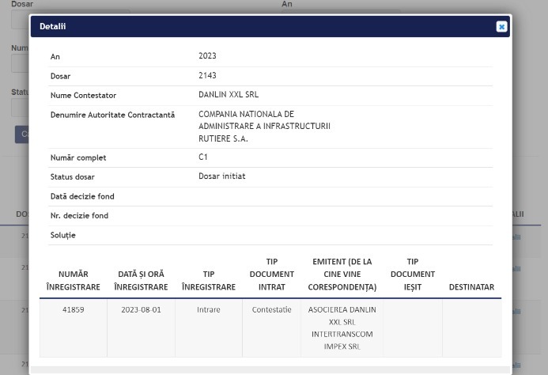Click the Status dosar label
This screenshot has width=548, height=375.
(72, 177)
